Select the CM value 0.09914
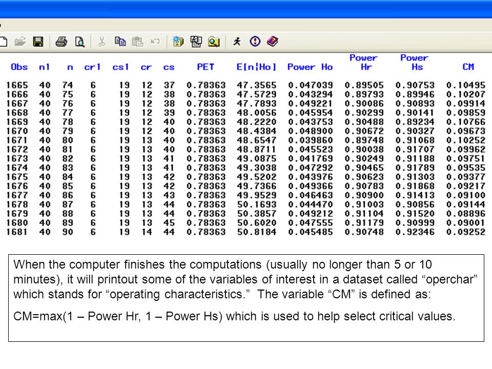 tap(466, 104)
